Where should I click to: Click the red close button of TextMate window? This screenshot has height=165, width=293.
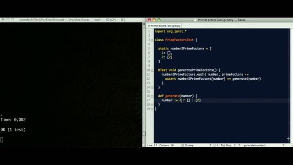(x=149, y=20)
